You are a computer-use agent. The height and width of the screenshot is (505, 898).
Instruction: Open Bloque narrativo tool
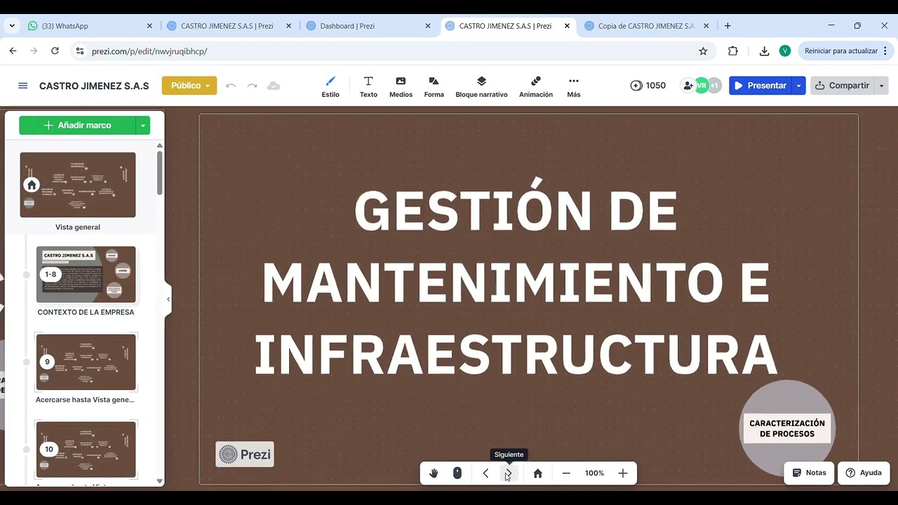pos(481,86)
